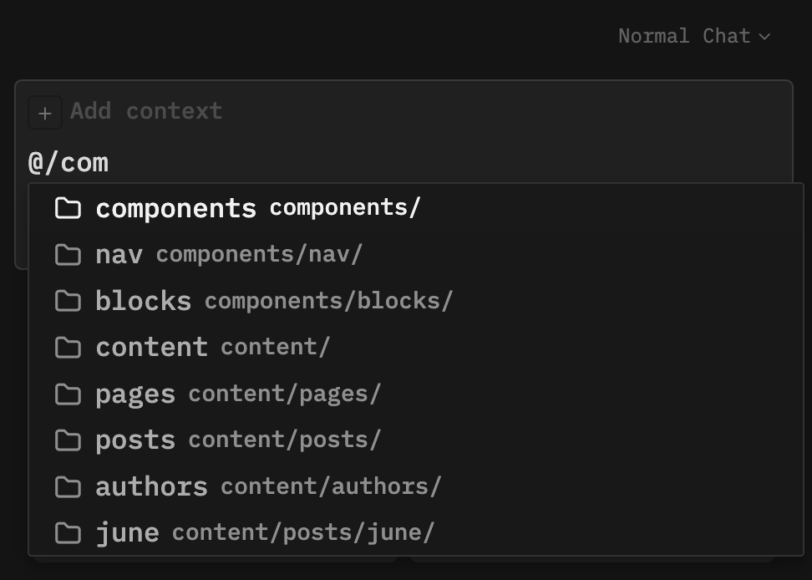Screen dimensions: 812x580
Task: Click the authors folder icon
Action: click(x=68, y=486)
